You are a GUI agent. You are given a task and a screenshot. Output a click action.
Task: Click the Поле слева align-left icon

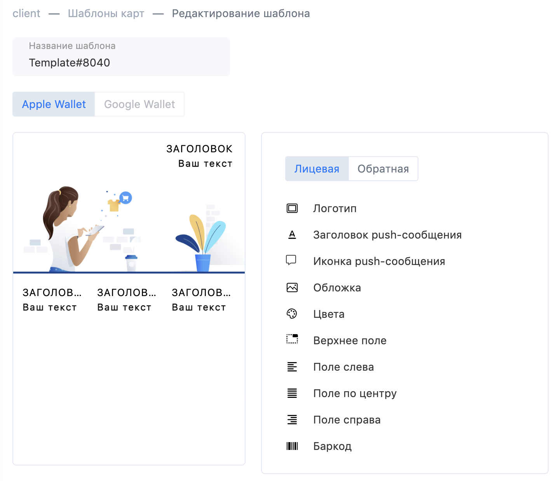coord(292,367)
